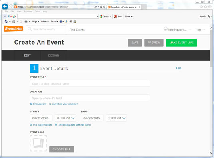
Task: Click the Eventbrite favicon in the address bar
Action: [16, 7]
